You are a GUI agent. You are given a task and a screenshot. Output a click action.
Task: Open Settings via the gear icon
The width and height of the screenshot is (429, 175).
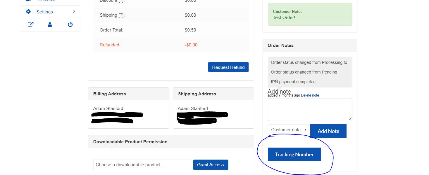point(28,12)
